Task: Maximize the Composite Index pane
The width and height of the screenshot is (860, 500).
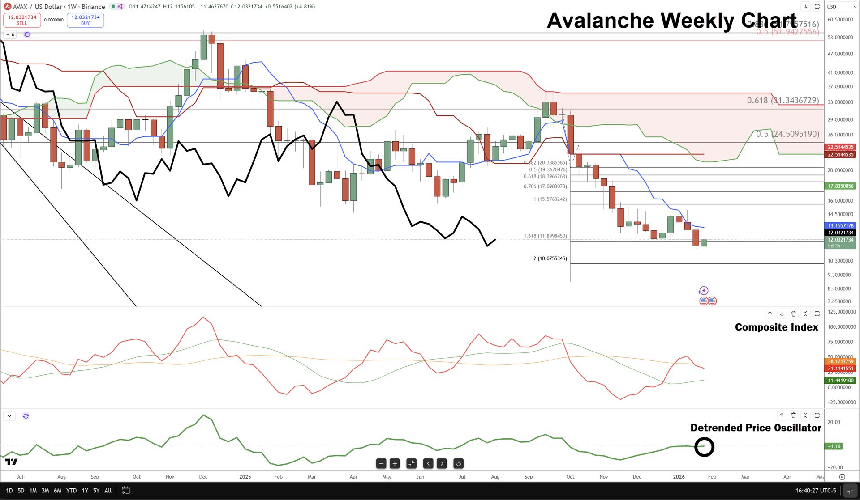Action: coord(817,314)
